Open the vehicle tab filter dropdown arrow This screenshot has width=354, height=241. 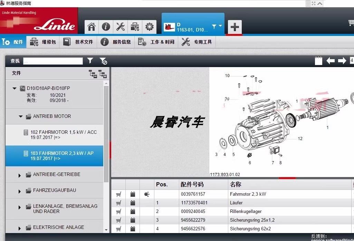click(220, 26)
